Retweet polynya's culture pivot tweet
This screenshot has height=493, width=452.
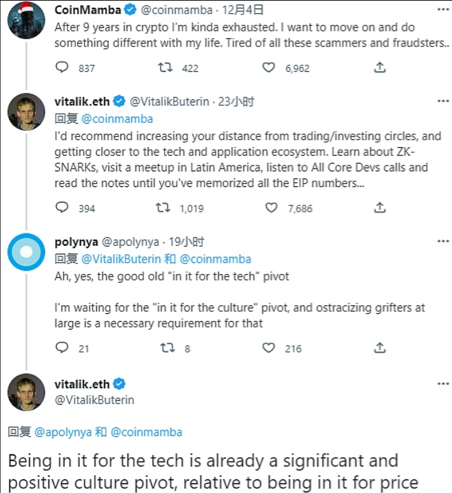click(x=167, y=348)
